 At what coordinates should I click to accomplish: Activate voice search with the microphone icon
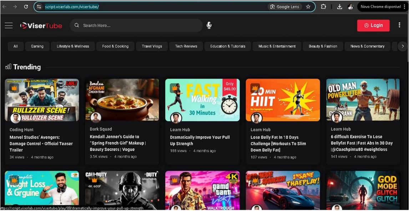point(209,25)
